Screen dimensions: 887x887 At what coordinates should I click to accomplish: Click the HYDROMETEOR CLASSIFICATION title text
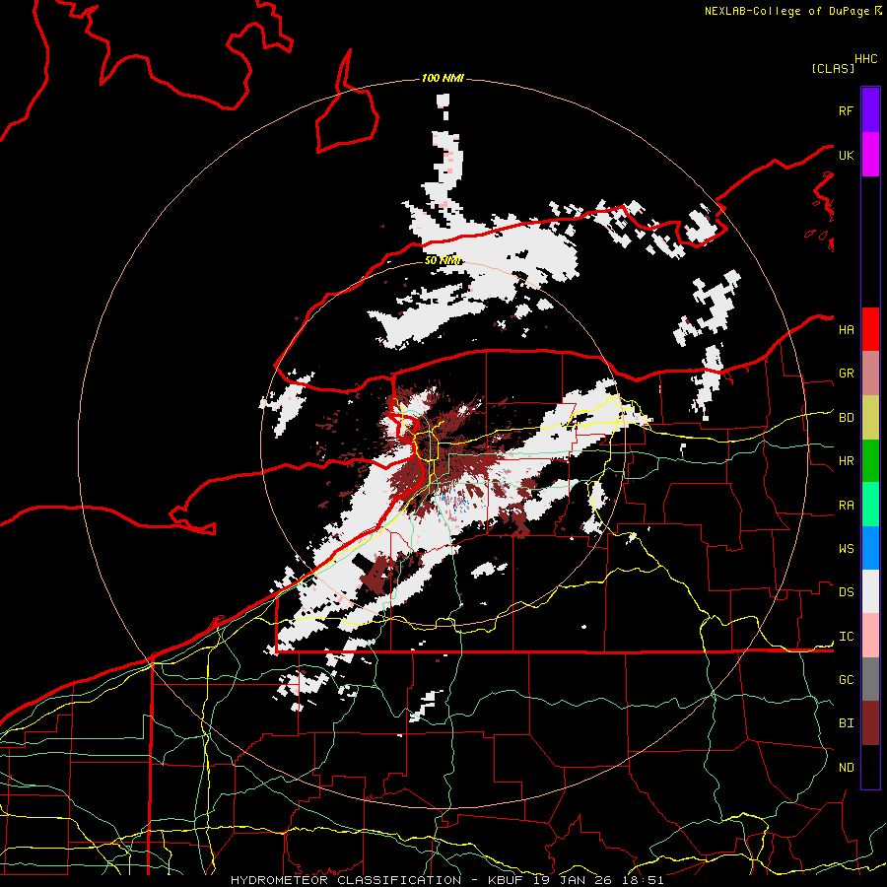346,880
